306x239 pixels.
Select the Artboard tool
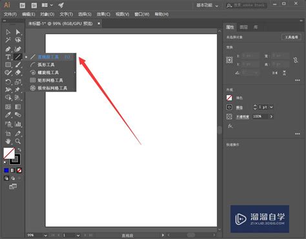tap(8, 134)
